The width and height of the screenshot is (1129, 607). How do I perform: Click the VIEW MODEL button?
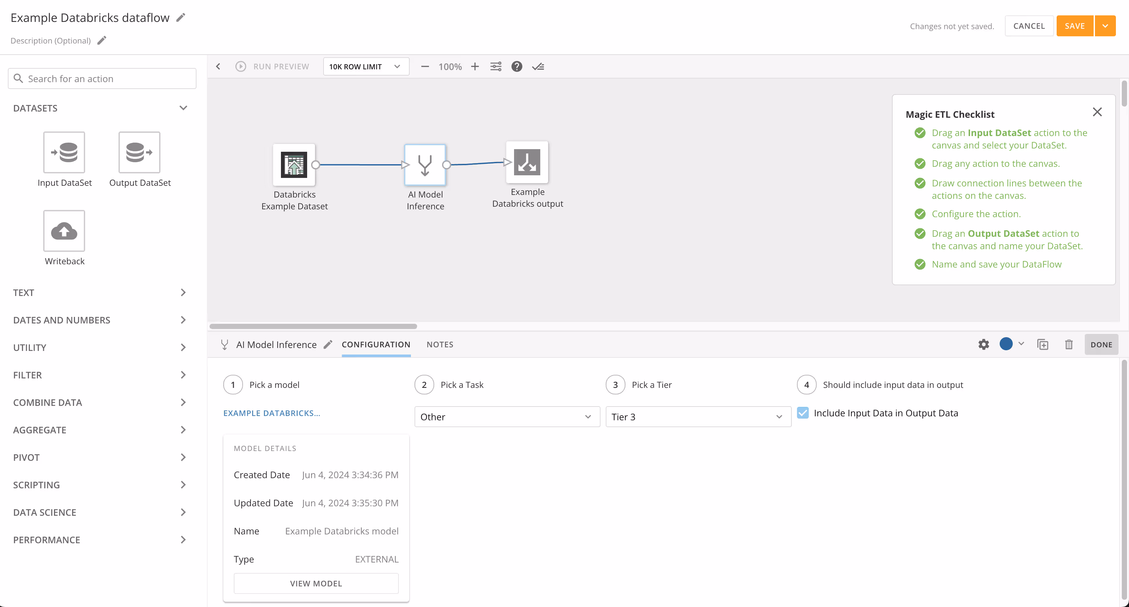pos(316,583)
